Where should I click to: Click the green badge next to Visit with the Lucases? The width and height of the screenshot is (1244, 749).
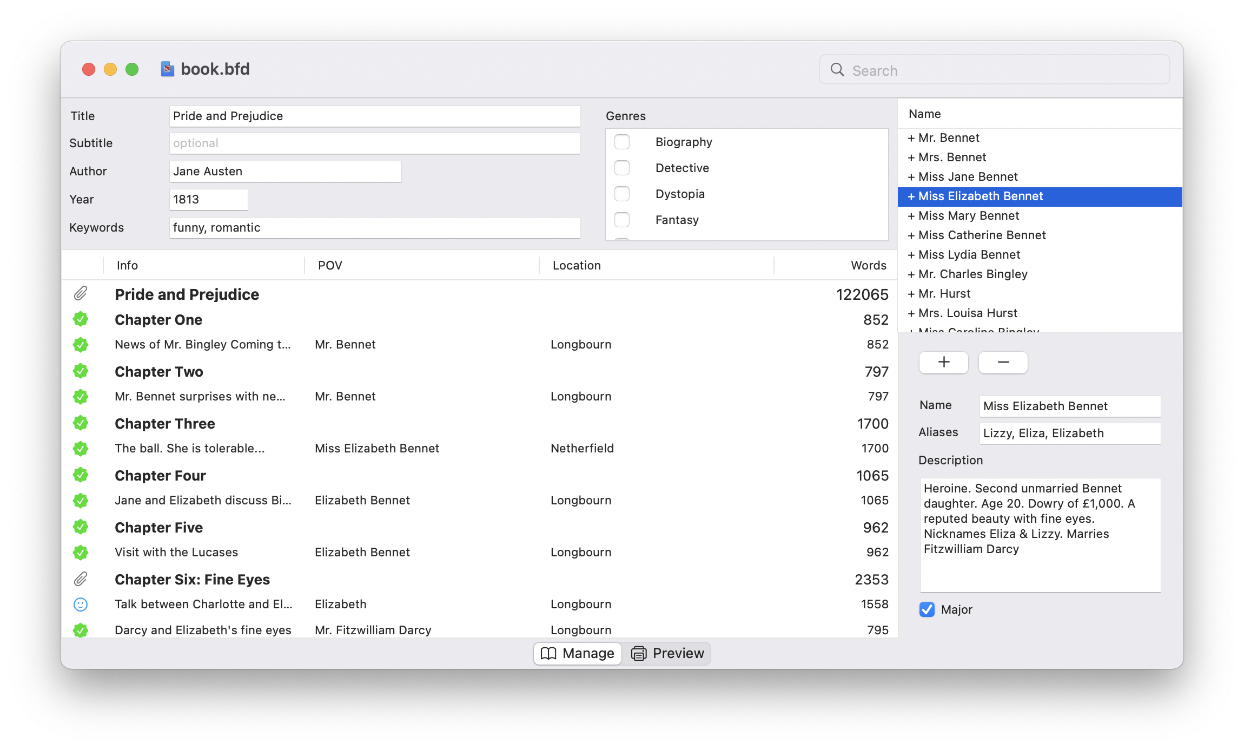pyautogui.click(x=81, y=552)
